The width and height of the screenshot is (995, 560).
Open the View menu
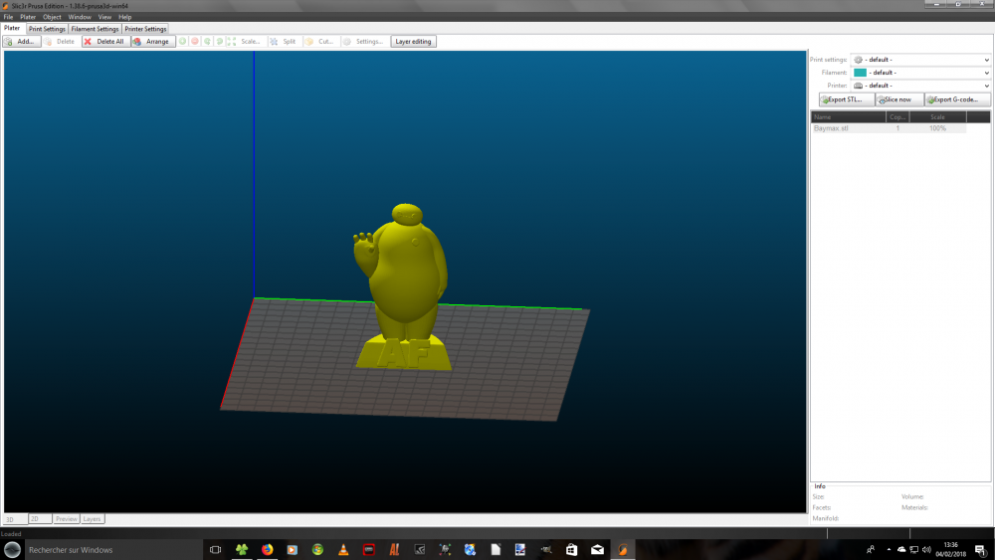104,17
